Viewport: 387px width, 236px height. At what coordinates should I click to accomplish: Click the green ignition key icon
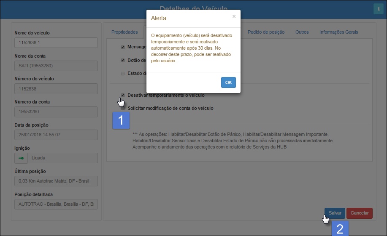(21, 158)
